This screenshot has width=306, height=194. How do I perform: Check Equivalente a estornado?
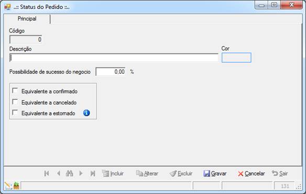click(x=15, y=112)
